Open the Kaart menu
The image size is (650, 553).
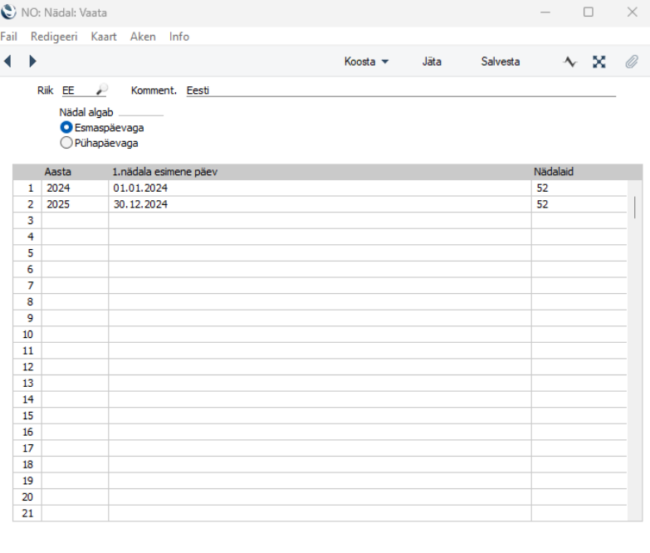point(104,37)
